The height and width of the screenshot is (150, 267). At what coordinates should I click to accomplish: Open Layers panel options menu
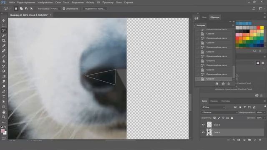[x=264, y=101]
